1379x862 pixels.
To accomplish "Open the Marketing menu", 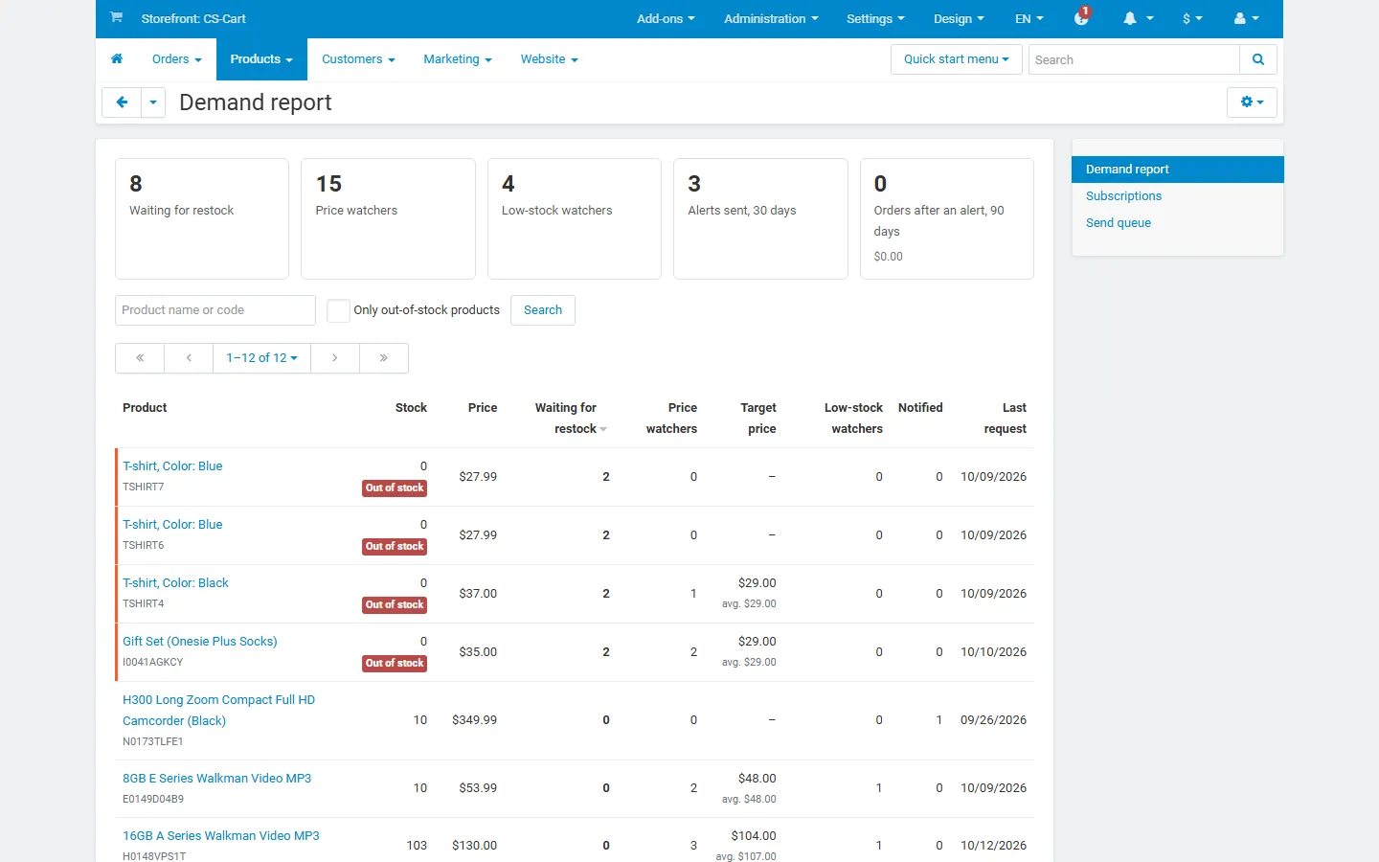I will pyautogui.click(x=458, y=59).
